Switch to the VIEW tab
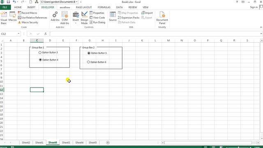This screenshot has width=263, height=148. point(145,7)
